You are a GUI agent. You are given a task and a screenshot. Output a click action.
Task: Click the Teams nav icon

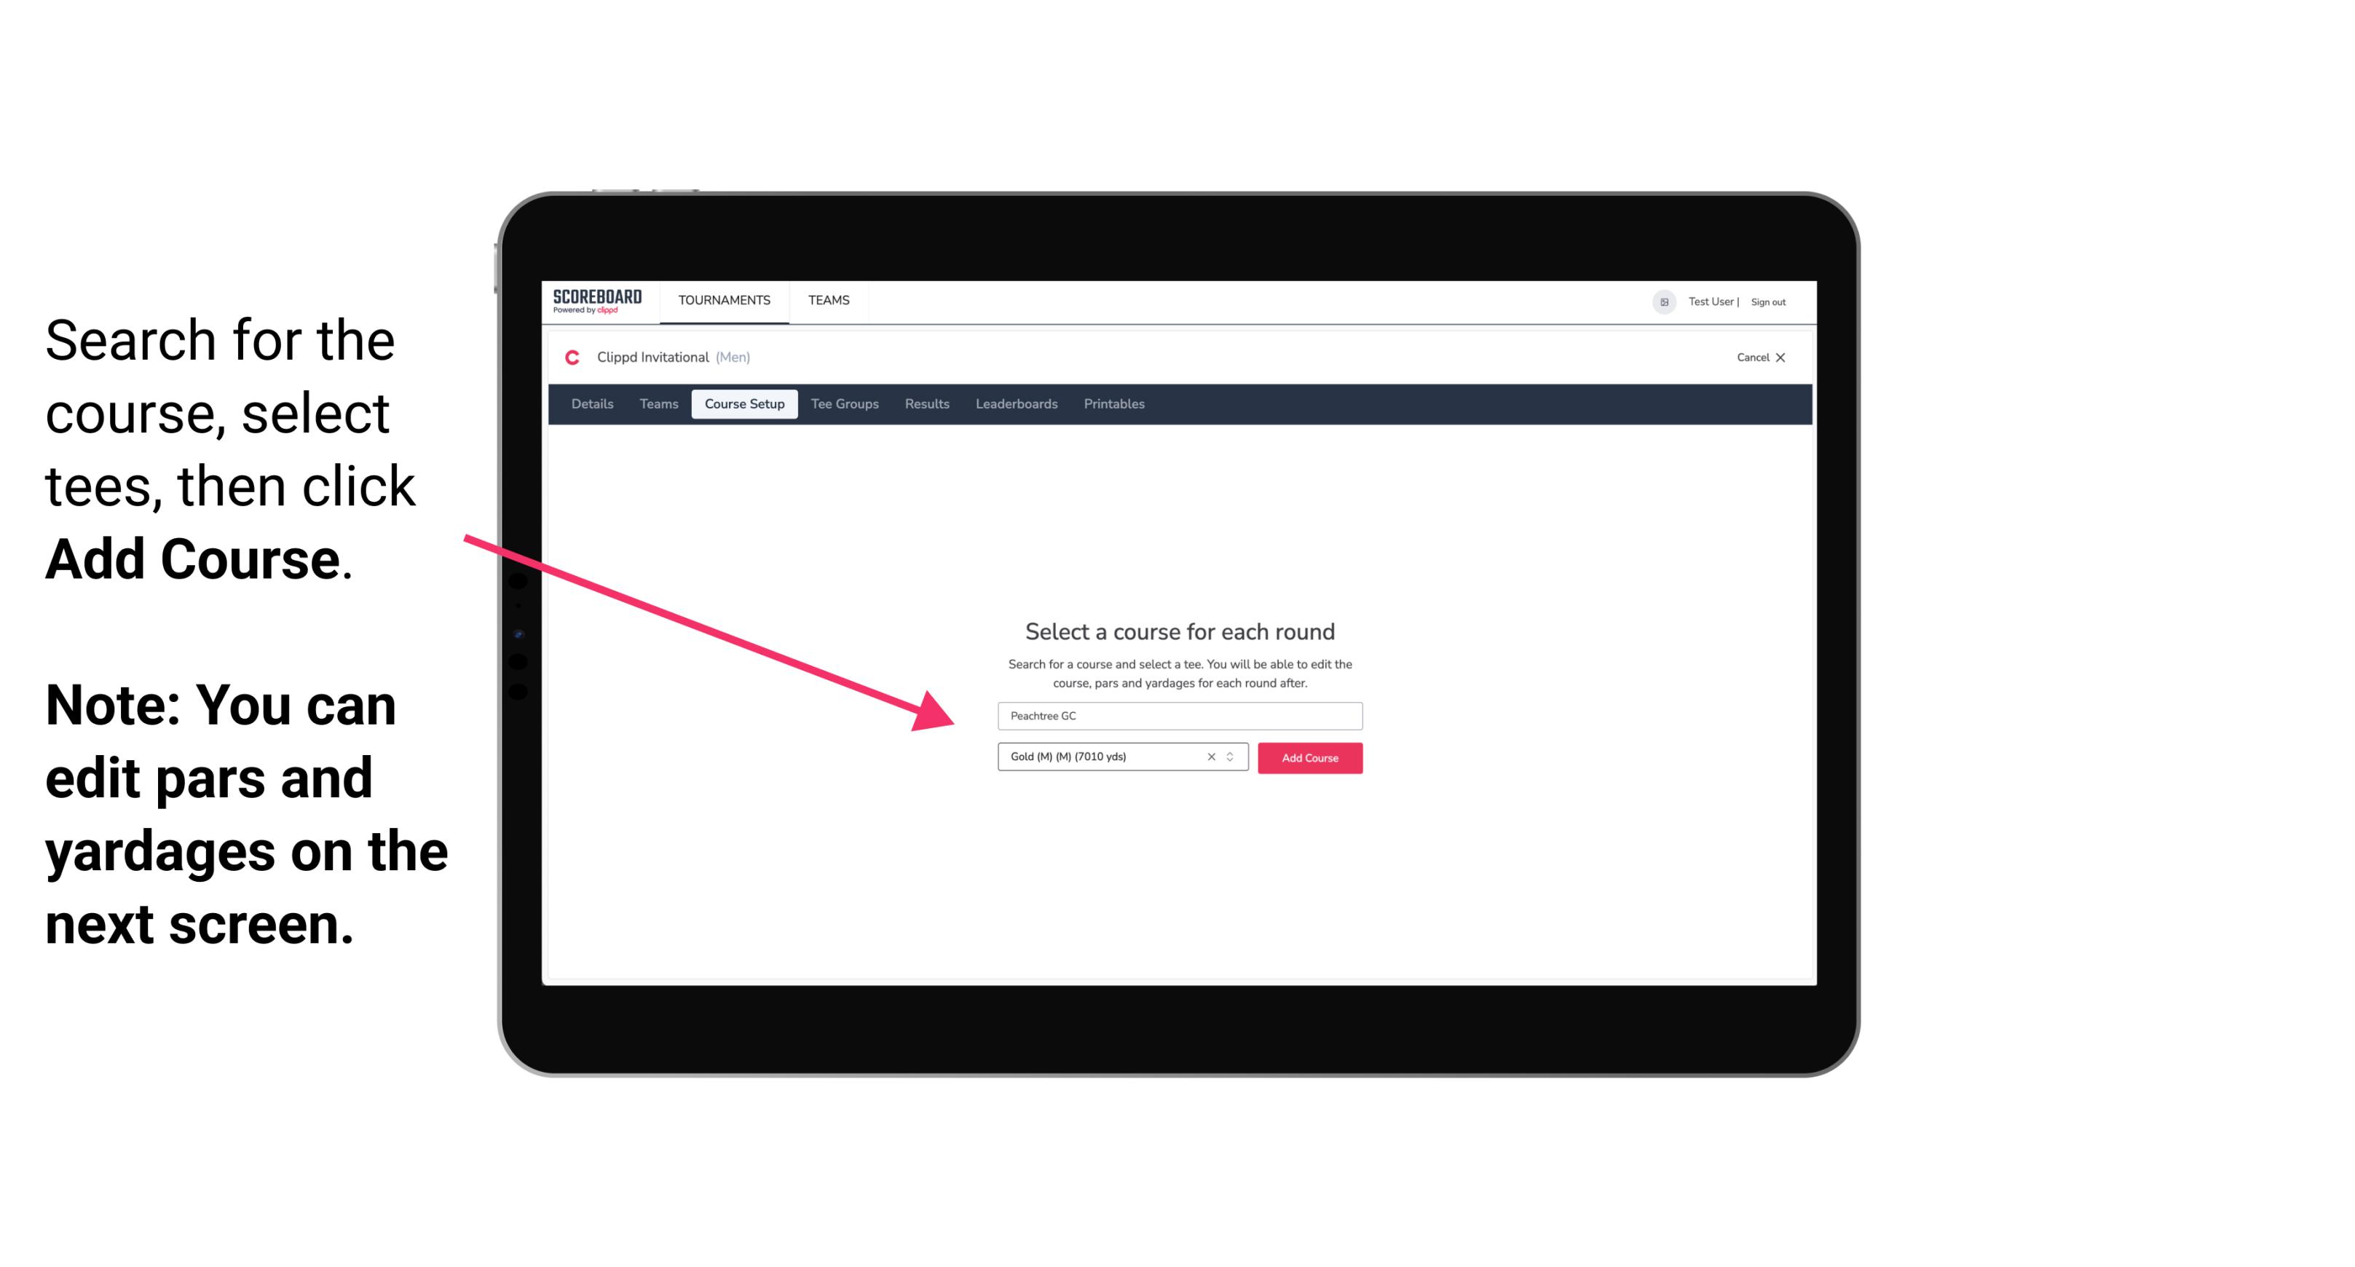click(x=825, y=299)
